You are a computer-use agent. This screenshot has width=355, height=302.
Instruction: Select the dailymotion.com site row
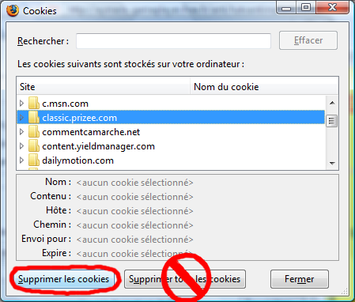click(171, 160)
